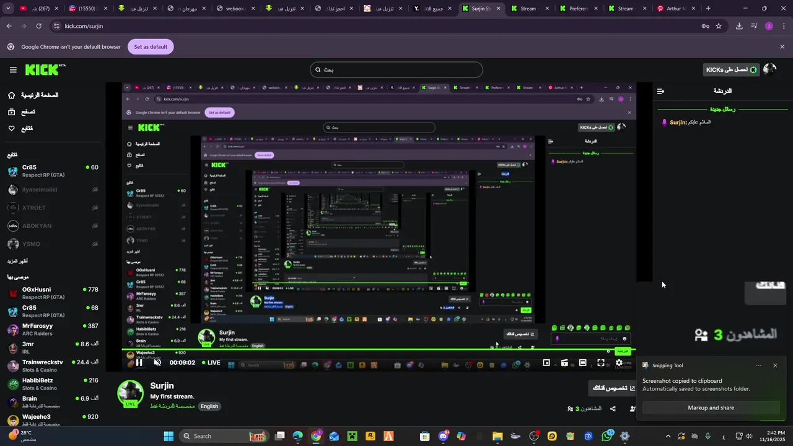Go back in browser history
The height and width of the screenshot is (446, 793).
[x=9, y=26]
